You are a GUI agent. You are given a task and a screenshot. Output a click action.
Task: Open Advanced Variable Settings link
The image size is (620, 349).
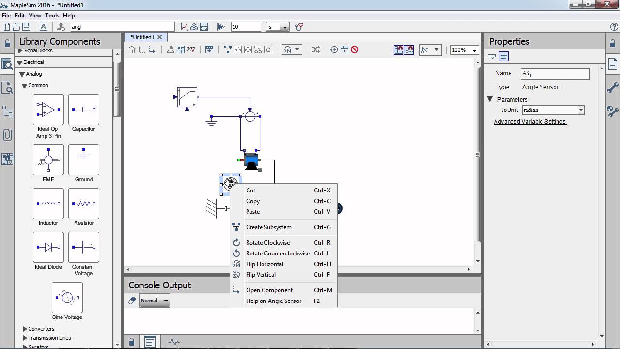pos(530,122)
